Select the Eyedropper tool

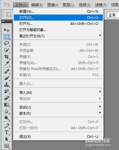click(7, 63)
